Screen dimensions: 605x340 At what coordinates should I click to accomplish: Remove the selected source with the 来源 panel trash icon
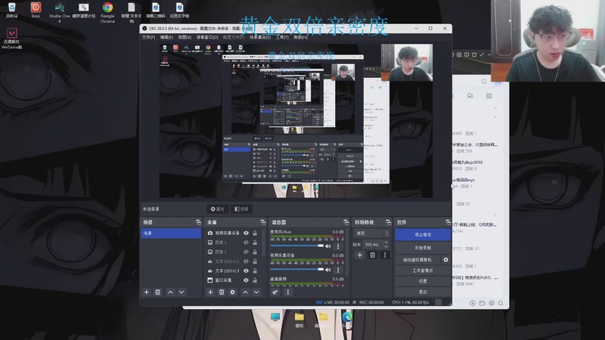(x=222, y=292)
